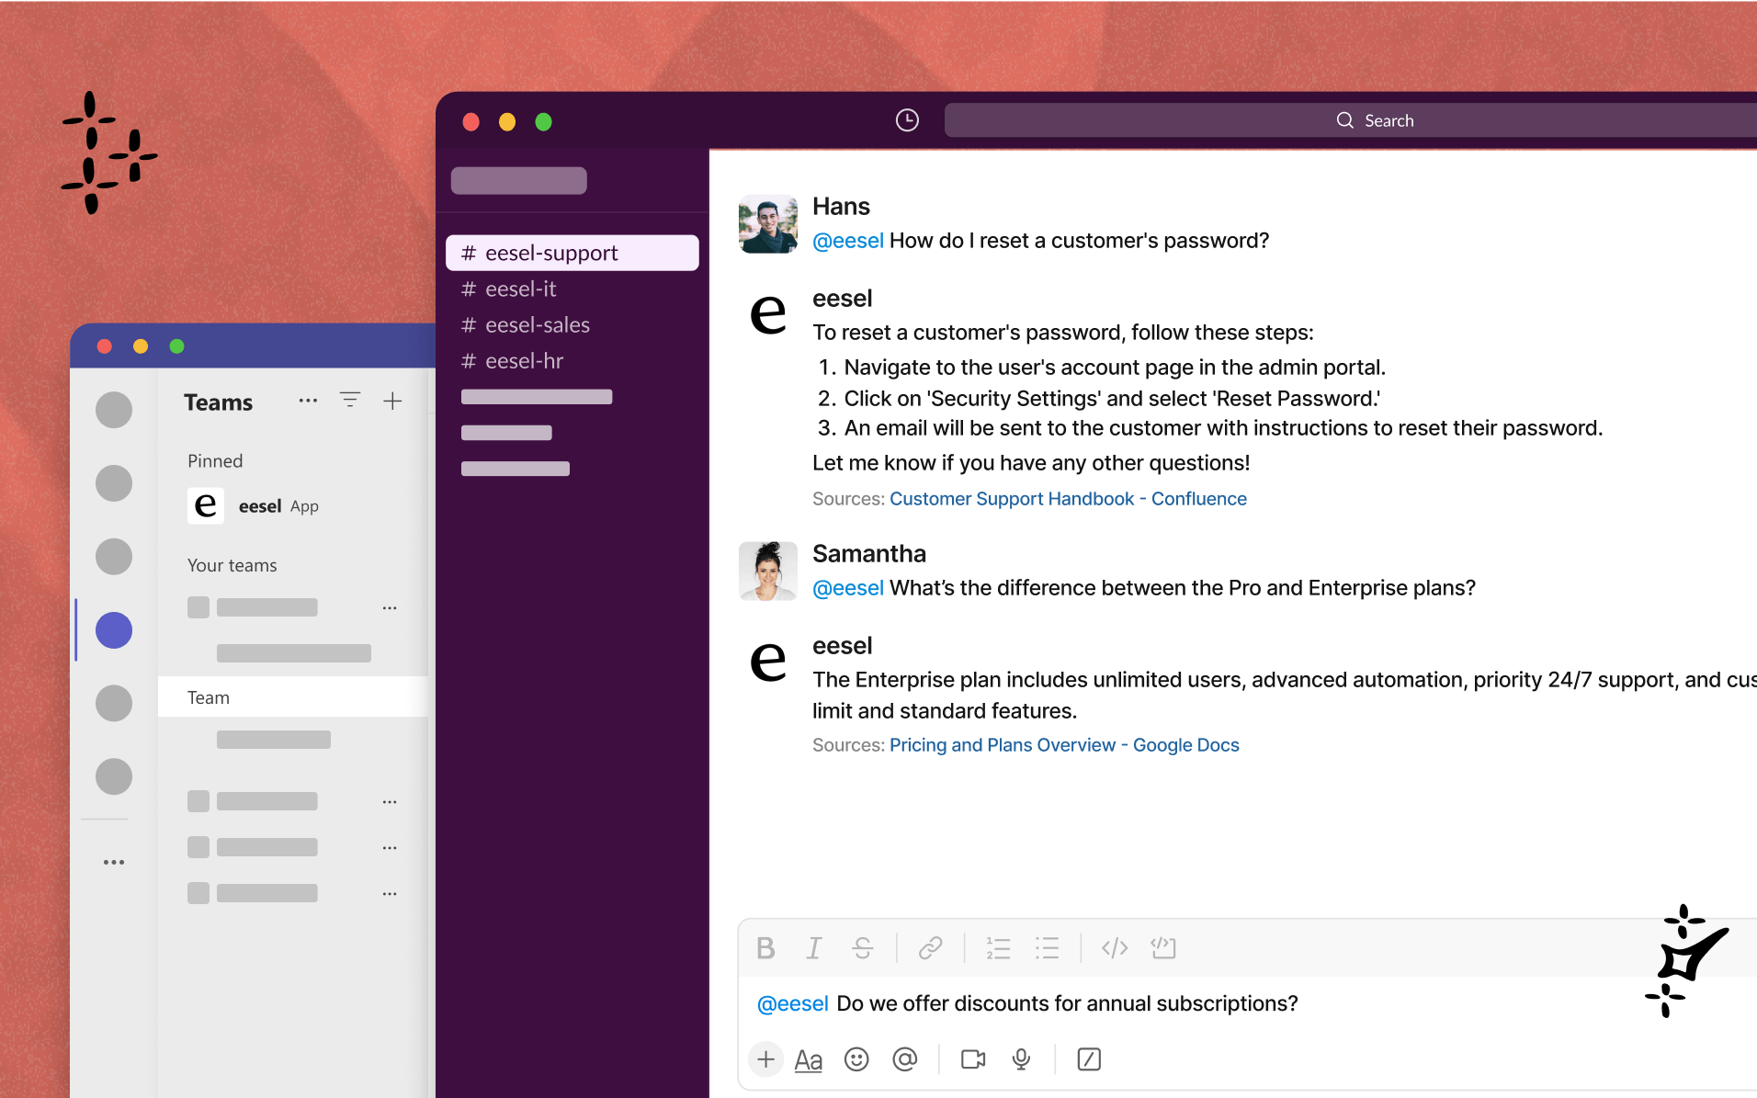Click the plus attach button in composer

coord(765,1059)
